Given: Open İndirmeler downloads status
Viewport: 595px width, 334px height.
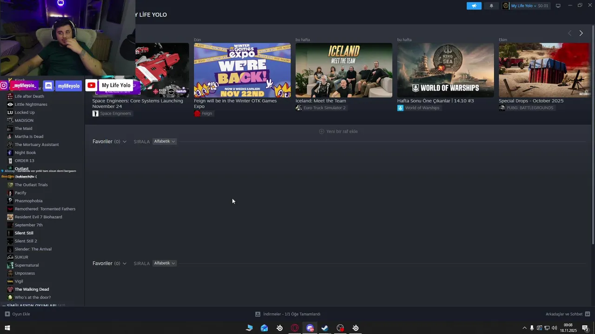Looking at the screenshot, I should pyautogui.click(x=288, y=314).
